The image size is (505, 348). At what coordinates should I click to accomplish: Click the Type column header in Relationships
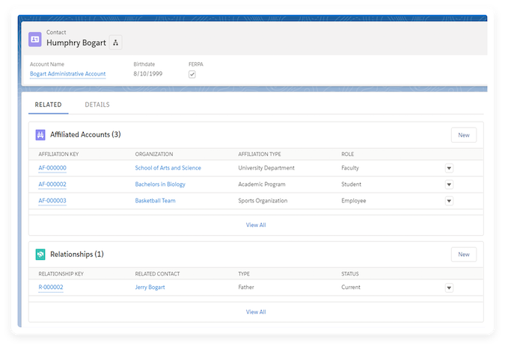tap(244, 274)
